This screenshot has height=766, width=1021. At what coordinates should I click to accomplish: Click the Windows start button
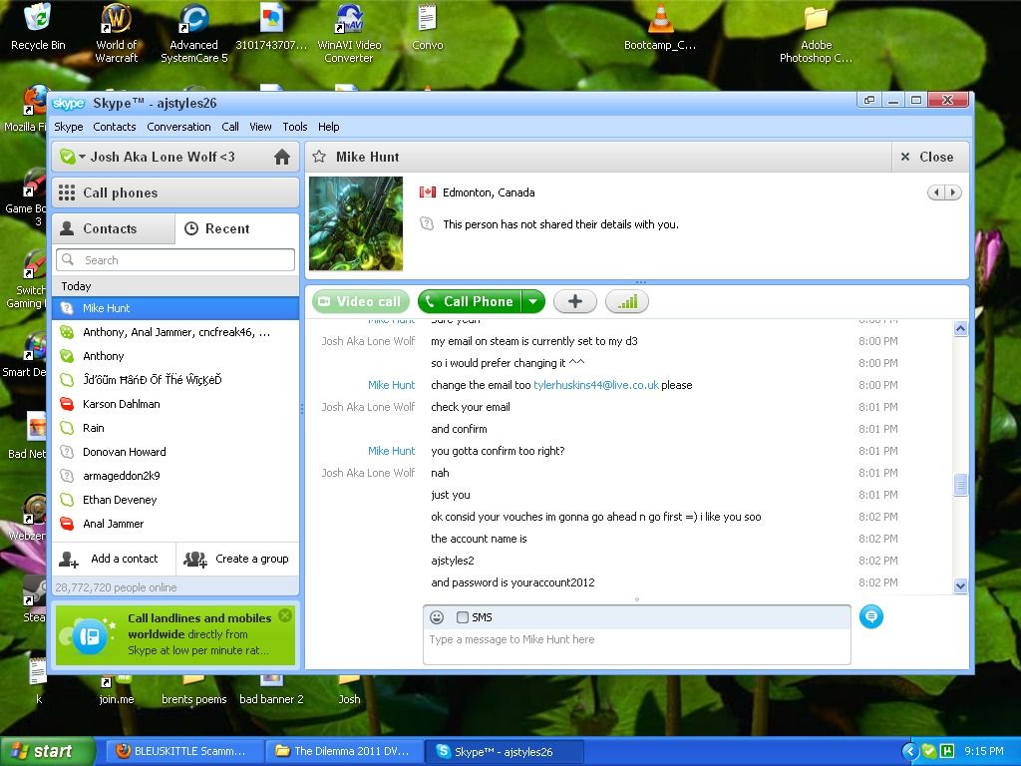coord(47,751)
